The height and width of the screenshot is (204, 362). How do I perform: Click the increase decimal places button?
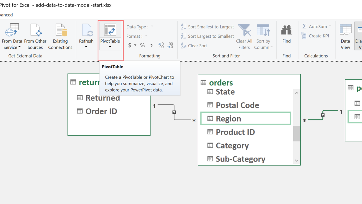click(x=161, y=45)
